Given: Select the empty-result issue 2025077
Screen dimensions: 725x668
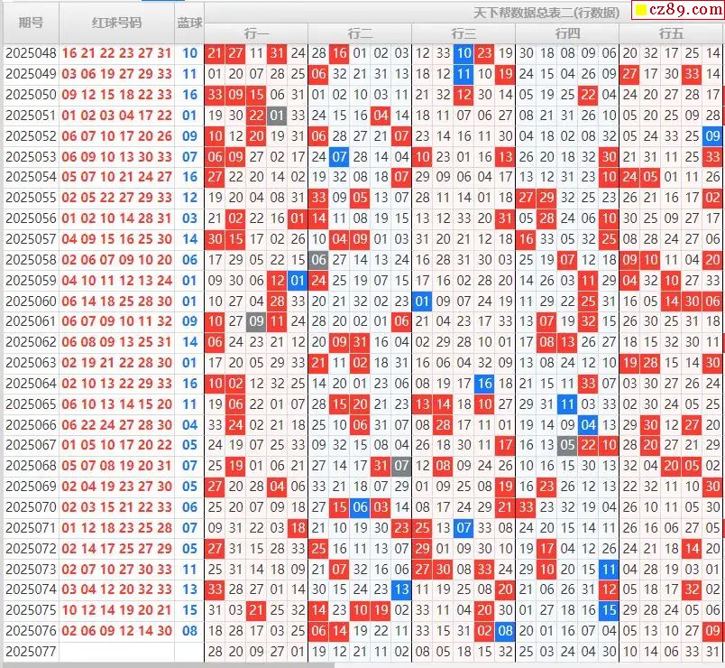Looking at the screenshot, I should (x=31, y=652).
